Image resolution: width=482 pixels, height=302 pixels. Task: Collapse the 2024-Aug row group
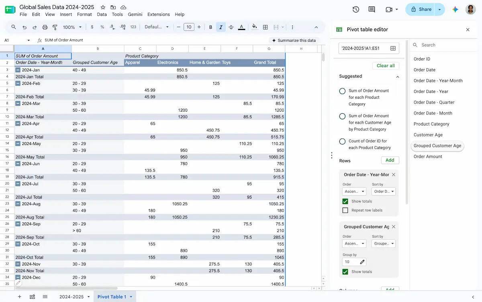point(18,204)
